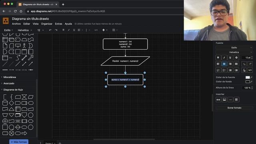
Task: Open the Ayuda menu
Action: click(x=68, y=24)
